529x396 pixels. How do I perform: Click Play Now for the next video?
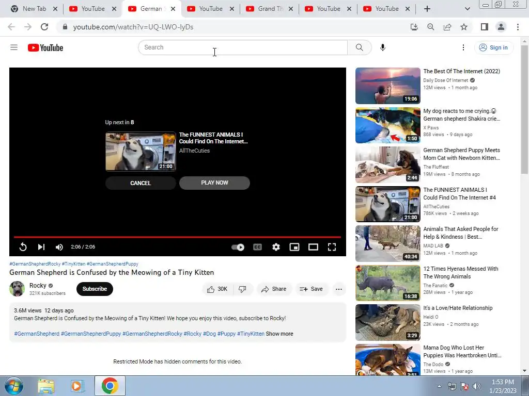click(214, 183)
